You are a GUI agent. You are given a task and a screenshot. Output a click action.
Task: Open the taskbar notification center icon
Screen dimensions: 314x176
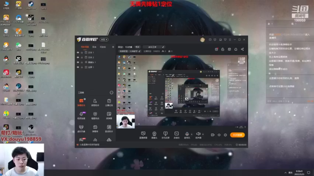coord(309,172)
